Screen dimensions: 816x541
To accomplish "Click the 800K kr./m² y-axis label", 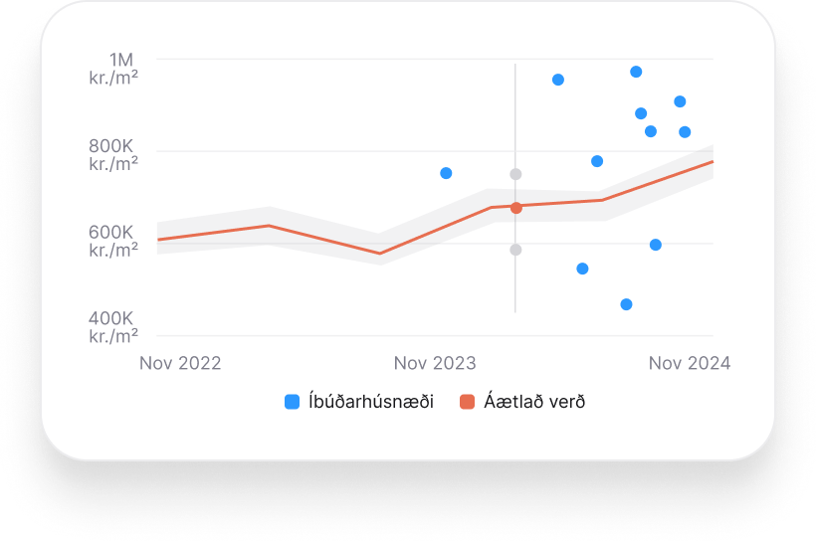I will pos(113,154).
